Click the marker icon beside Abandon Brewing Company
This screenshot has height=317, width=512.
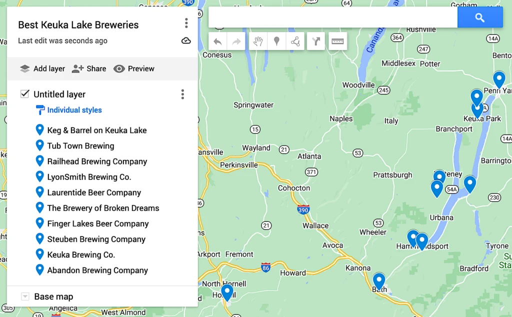pos(39,269)
